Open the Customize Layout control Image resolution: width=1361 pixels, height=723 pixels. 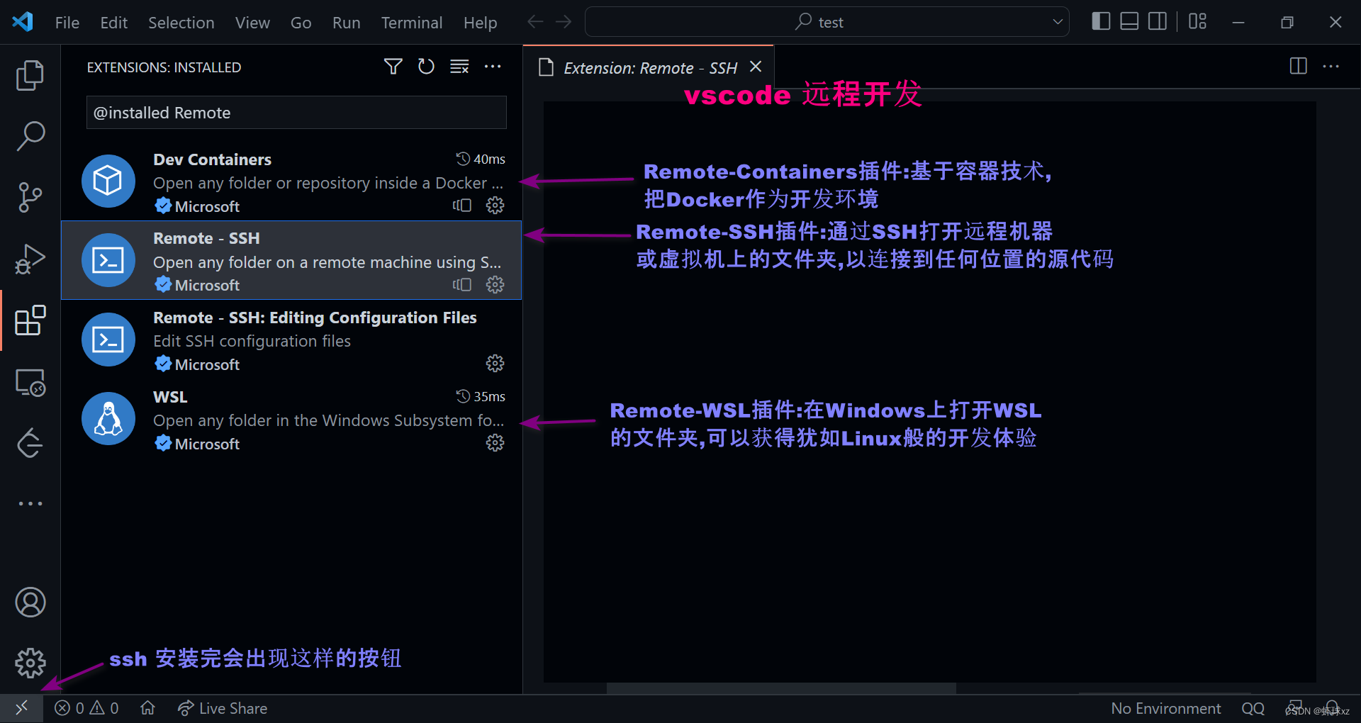tap(1197, 21)
